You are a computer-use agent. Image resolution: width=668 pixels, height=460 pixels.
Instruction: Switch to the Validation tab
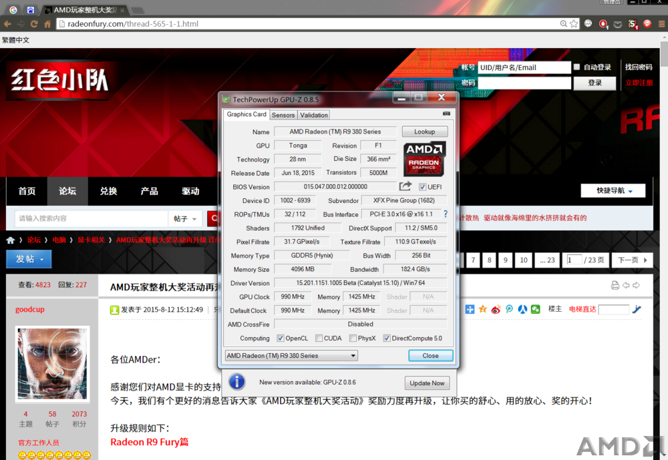point(313,115)
